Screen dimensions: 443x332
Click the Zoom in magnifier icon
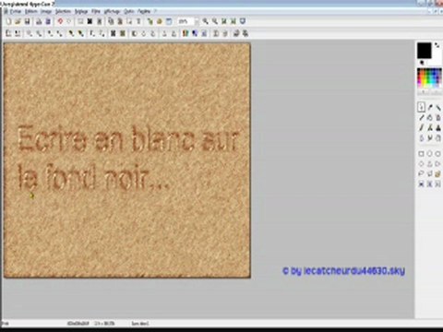pos(205,21)
